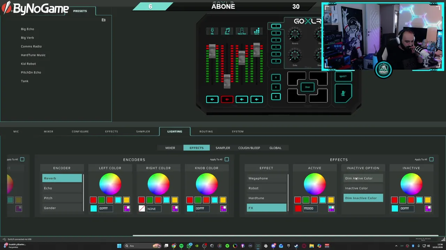Click the Reverb knob on GoXLR

coord(295,34)
